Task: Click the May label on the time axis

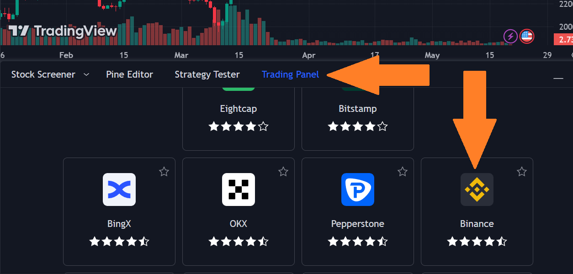Action: point(432,55)
